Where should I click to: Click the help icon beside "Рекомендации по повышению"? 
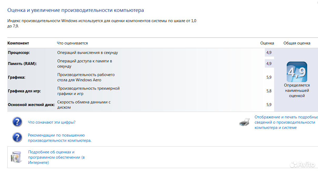(17, 137)
